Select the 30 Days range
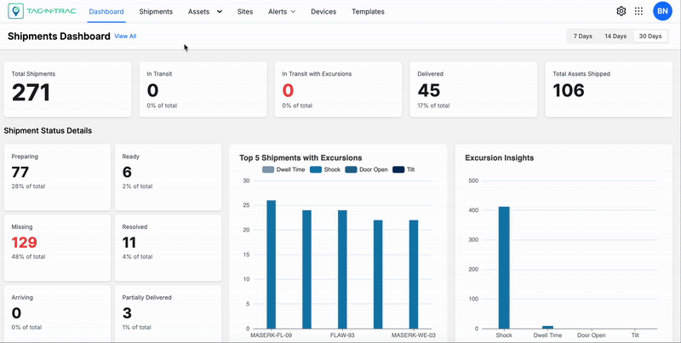The image size is (681, 343). 650,37
